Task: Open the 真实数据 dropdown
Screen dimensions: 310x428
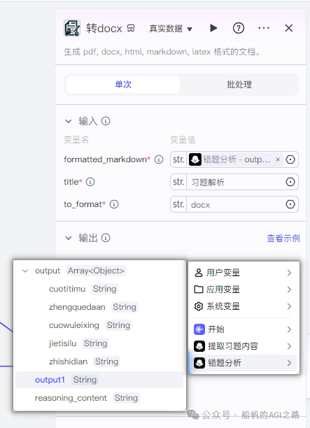Action: pos(171,29)
